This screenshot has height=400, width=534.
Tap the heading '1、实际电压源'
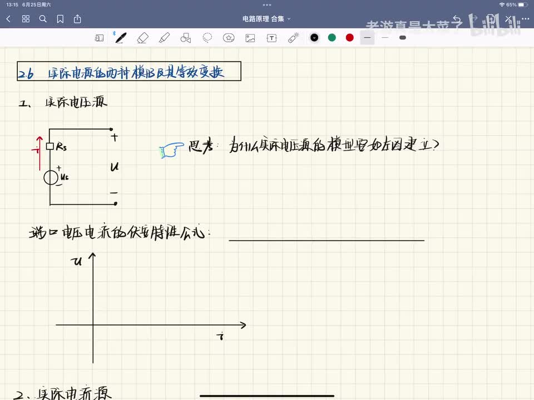coord(63,102)
